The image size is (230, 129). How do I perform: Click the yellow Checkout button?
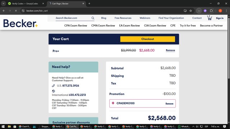tap(148, 39)
